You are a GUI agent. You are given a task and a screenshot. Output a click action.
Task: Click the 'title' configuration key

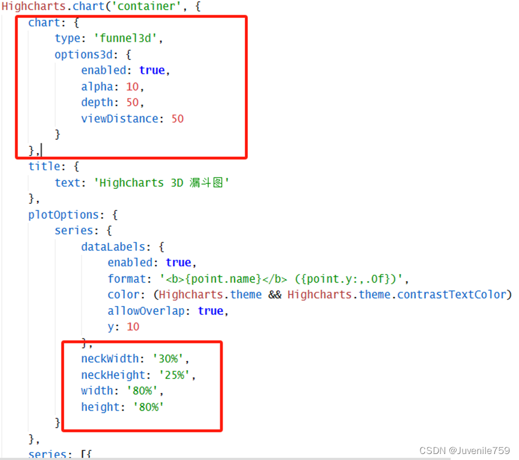click(44, 166)
